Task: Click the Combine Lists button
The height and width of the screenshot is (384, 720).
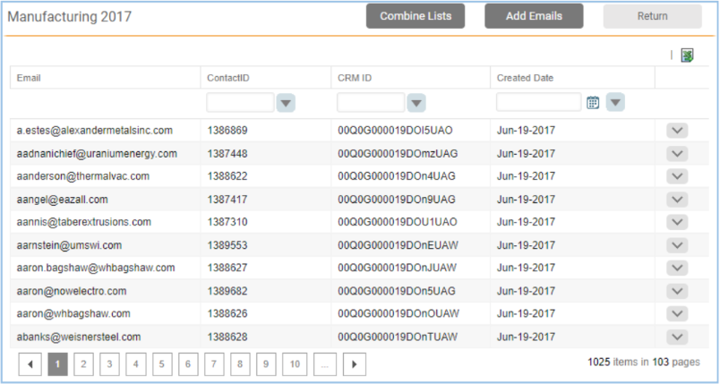Action: [x=416, y=16]
